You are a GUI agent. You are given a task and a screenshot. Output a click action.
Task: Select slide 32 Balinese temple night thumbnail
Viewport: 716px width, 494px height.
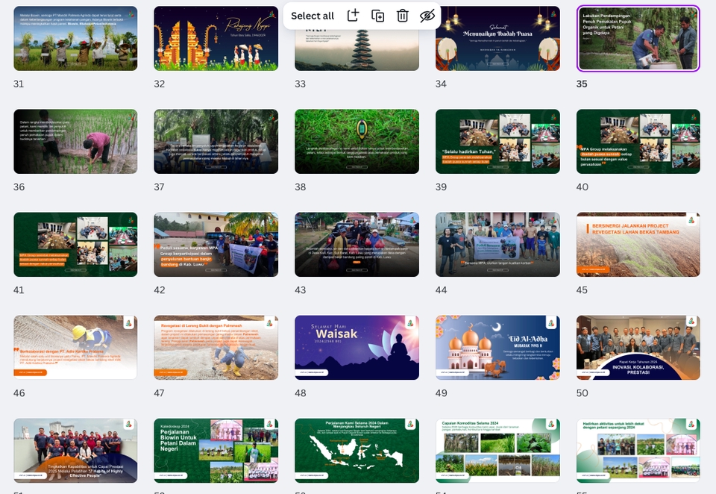[x=216, y=38]
